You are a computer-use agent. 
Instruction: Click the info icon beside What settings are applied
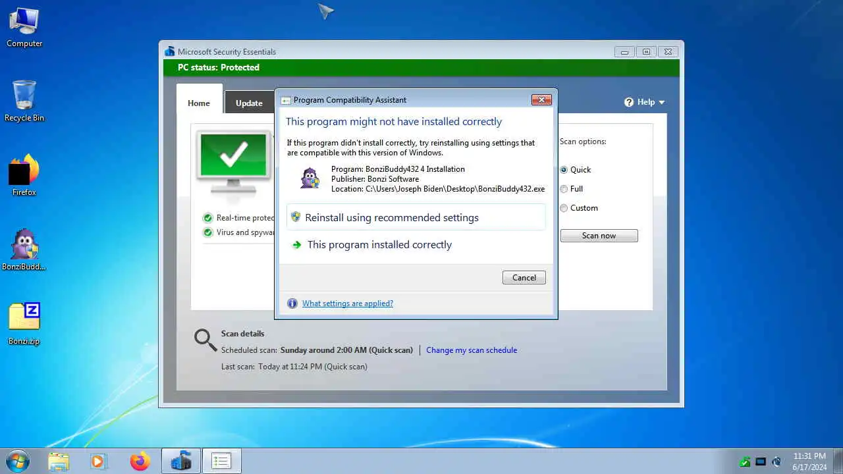click(x=292, y=303)
